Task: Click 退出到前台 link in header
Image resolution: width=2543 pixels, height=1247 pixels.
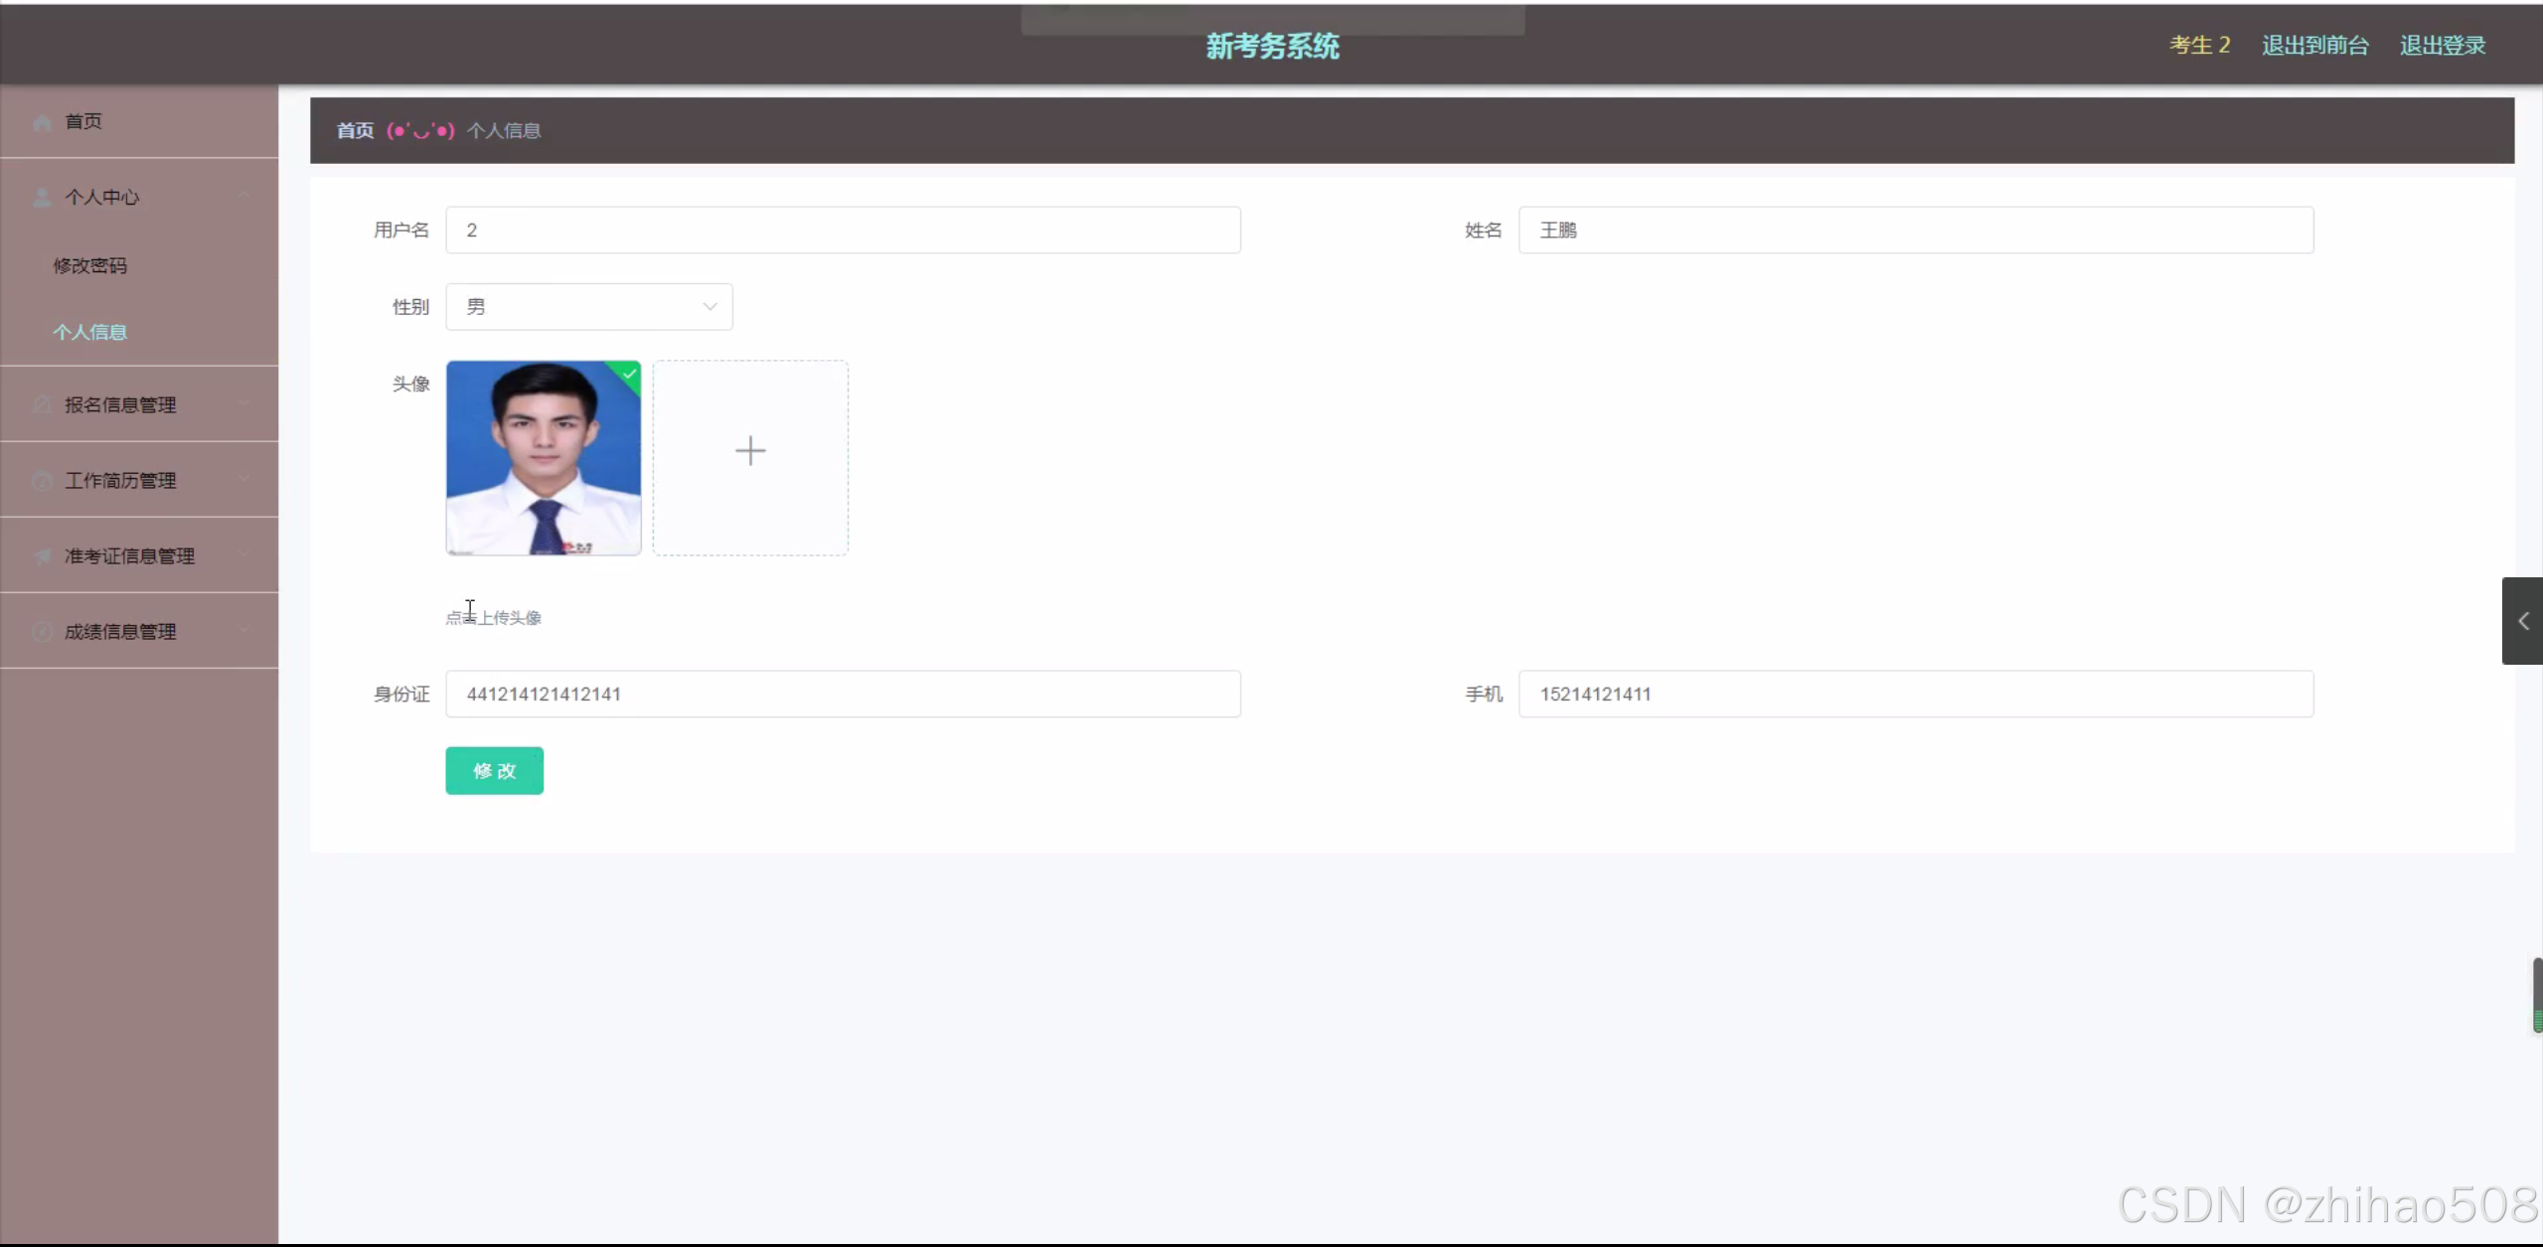Action: pyautogui.click(x=2314, y=46)
